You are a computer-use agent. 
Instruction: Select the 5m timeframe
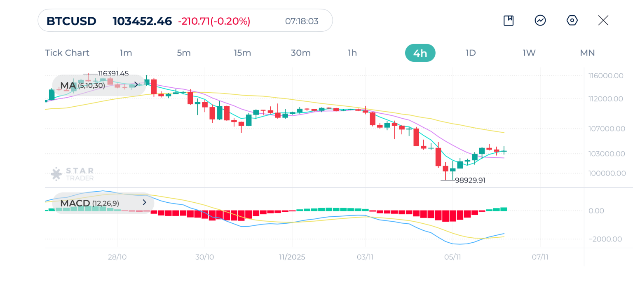click(184, 53)
